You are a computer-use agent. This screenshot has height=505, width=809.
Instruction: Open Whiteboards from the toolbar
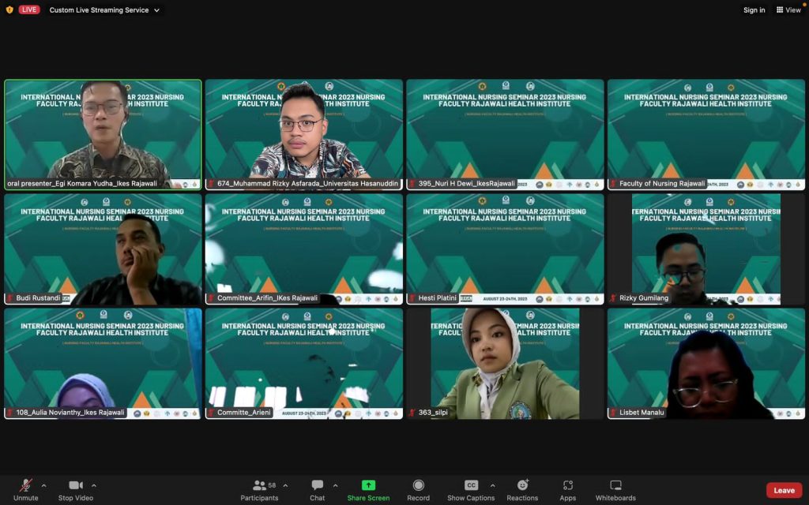tap(615, 485)
